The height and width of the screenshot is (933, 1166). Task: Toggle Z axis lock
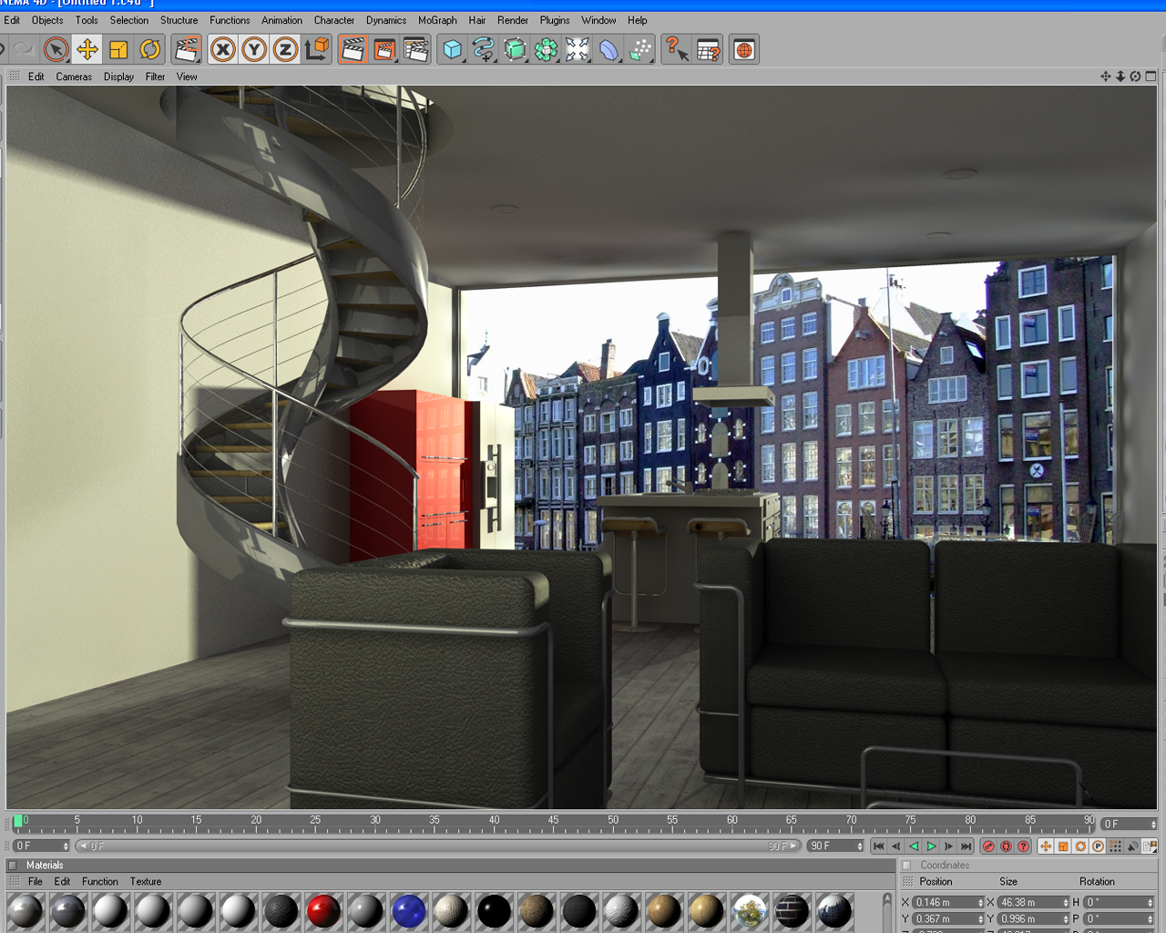click(x=285, y=49)
